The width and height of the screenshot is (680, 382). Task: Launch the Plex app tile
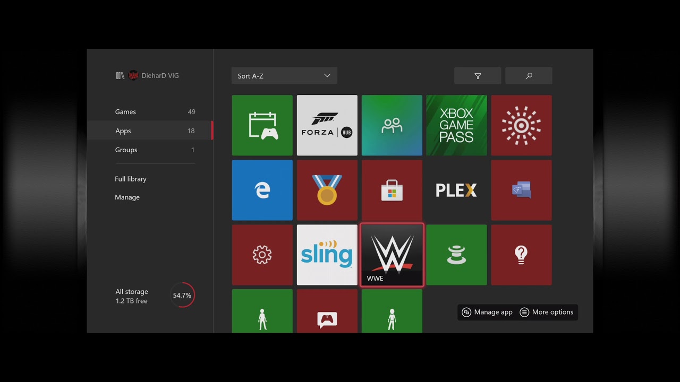[456, 190]
